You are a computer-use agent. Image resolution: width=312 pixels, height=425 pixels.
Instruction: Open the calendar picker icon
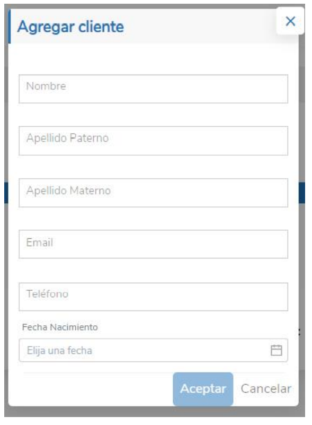(x=277, y=350)
